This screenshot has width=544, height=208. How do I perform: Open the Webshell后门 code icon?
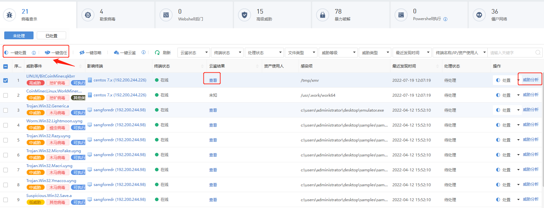[x=166, y=15]
